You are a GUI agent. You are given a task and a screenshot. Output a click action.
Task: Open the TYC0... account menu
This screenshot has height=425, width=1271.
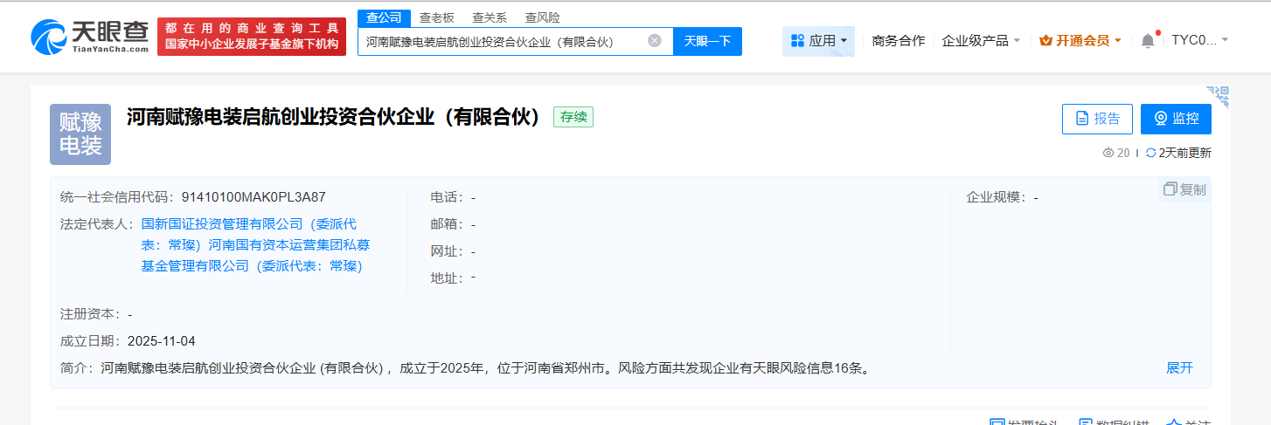[1199, 40]
